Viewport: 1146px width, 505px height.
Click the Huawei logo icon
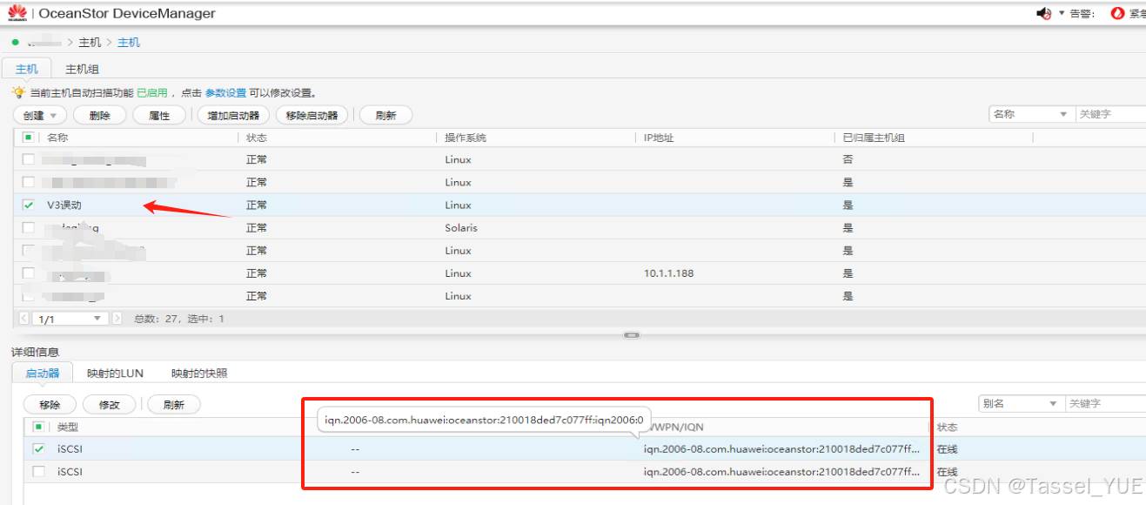pos(17,13)
